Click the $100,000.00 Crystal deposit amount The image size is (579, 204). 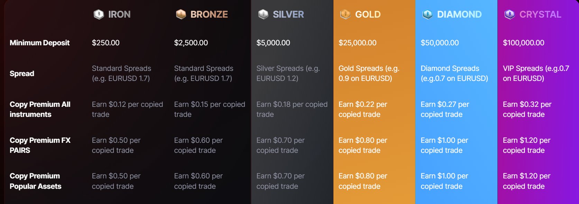523,43
